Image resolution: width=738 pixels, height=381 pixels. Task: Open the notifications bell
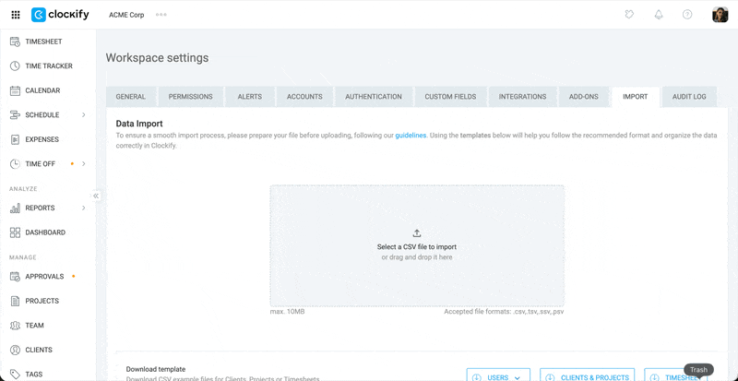click(659, 15)
